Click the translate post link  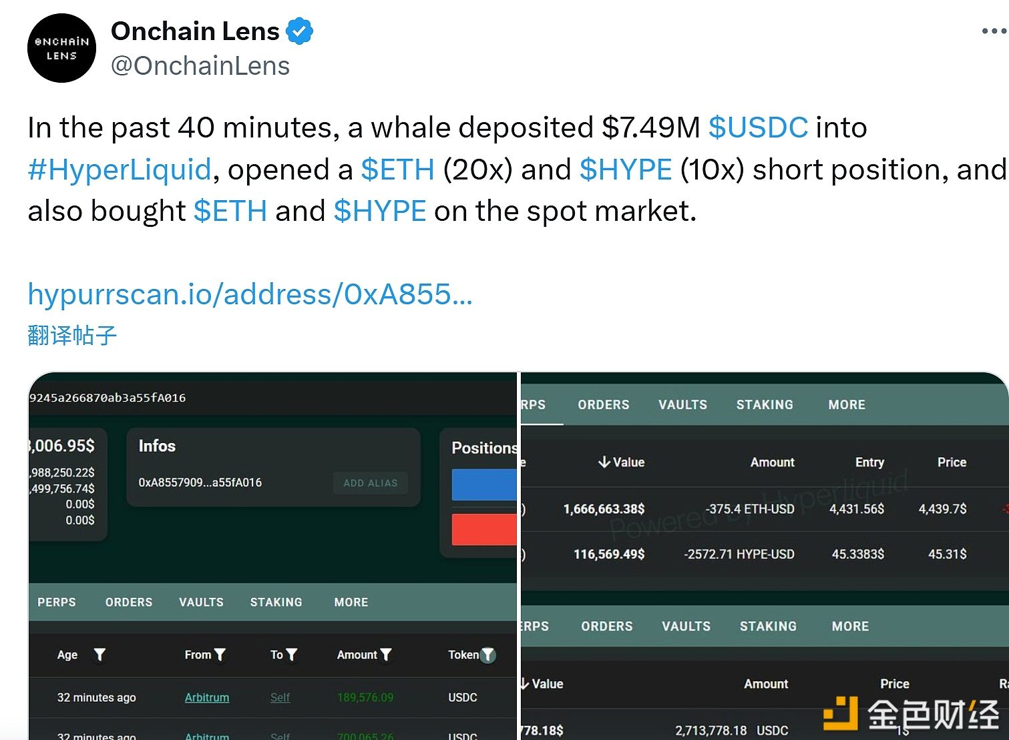[x=72, y=335]
